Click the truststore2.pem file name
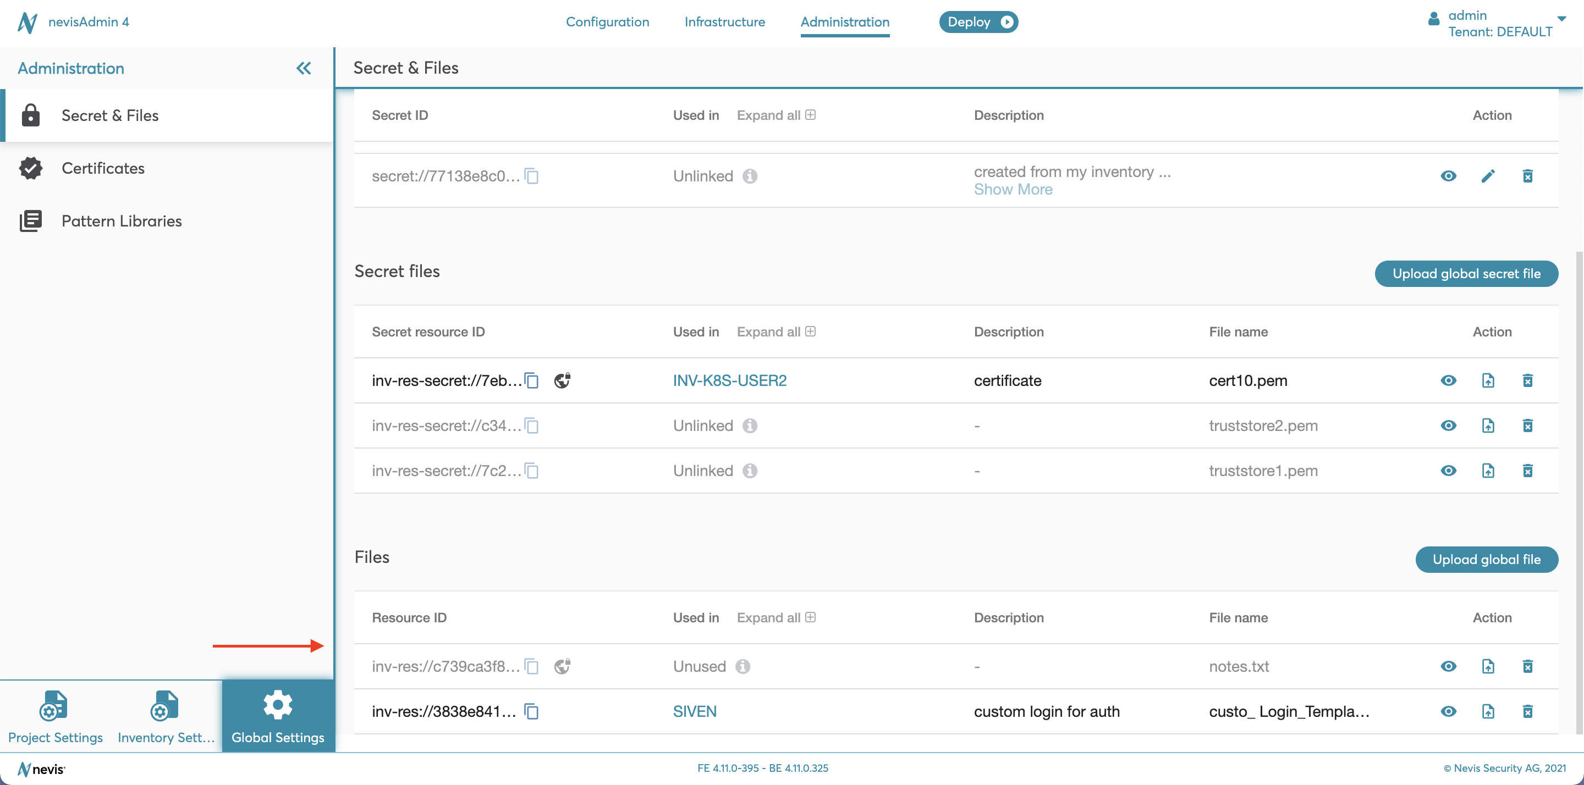The height and width of the screenshot is (785, 1584). point(1263,425)
